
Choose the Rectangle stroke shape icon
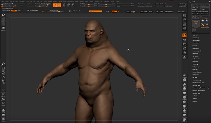pos(3,69)
